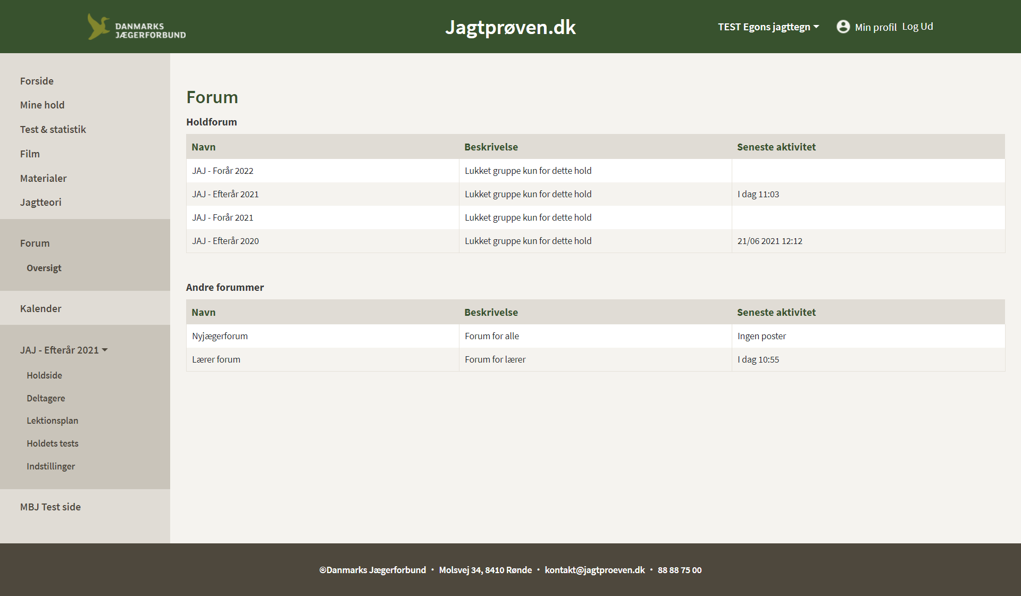Image resolution: width=1021 pixels, height=596 pixels.
Task: Expand the JAJ - Efterår 2021 sidebar dropdown
Action: [64, 350]
